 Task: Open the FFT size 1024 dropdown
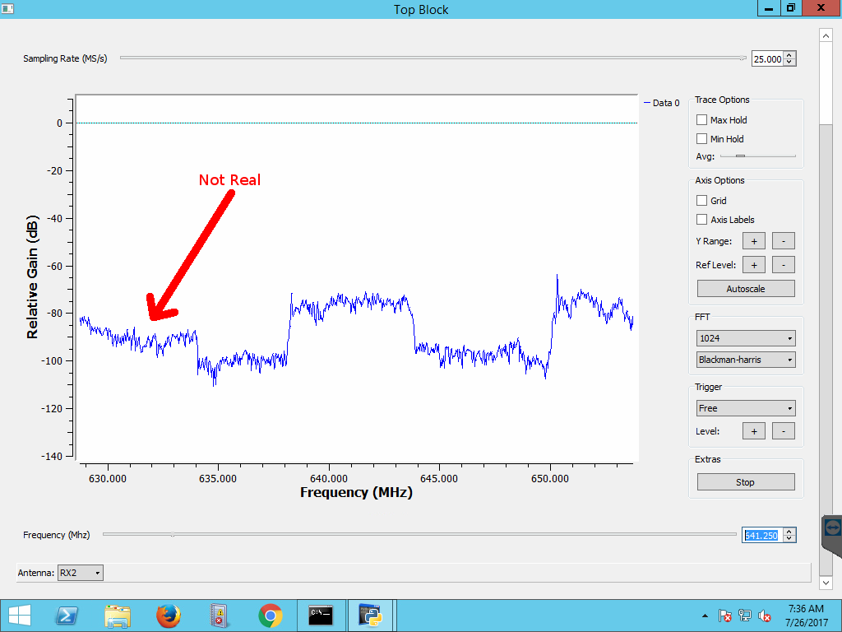point(745,338)
